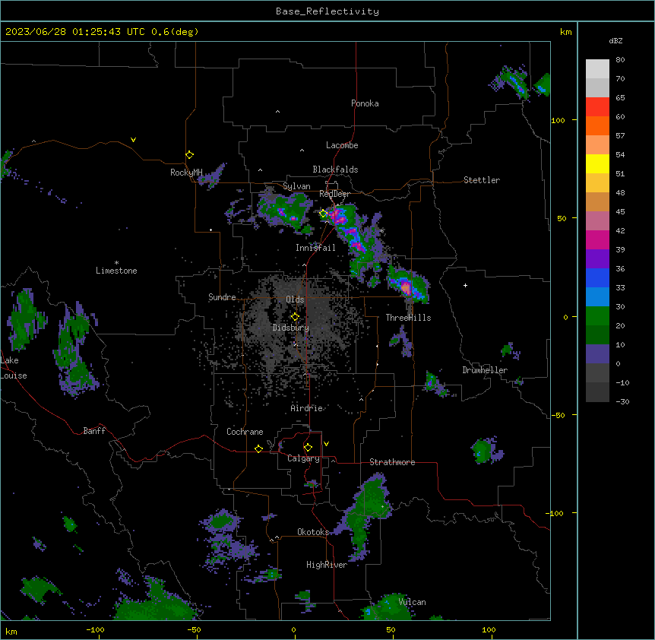Click the yellow diamond marker above Didsbury
The width and height of the screenshot is (655, 640).
click(295, 317)
